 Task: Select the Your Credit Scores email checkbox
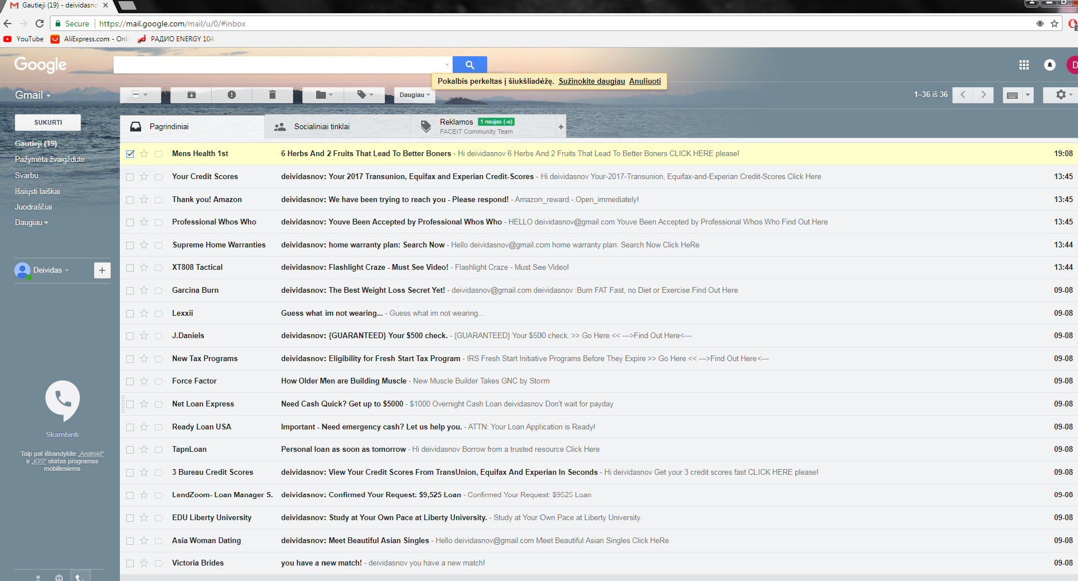tap(130, 176)
